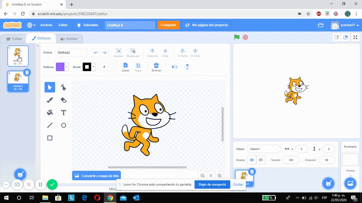Move shape Atrás one layer

(x=165, y=52)
